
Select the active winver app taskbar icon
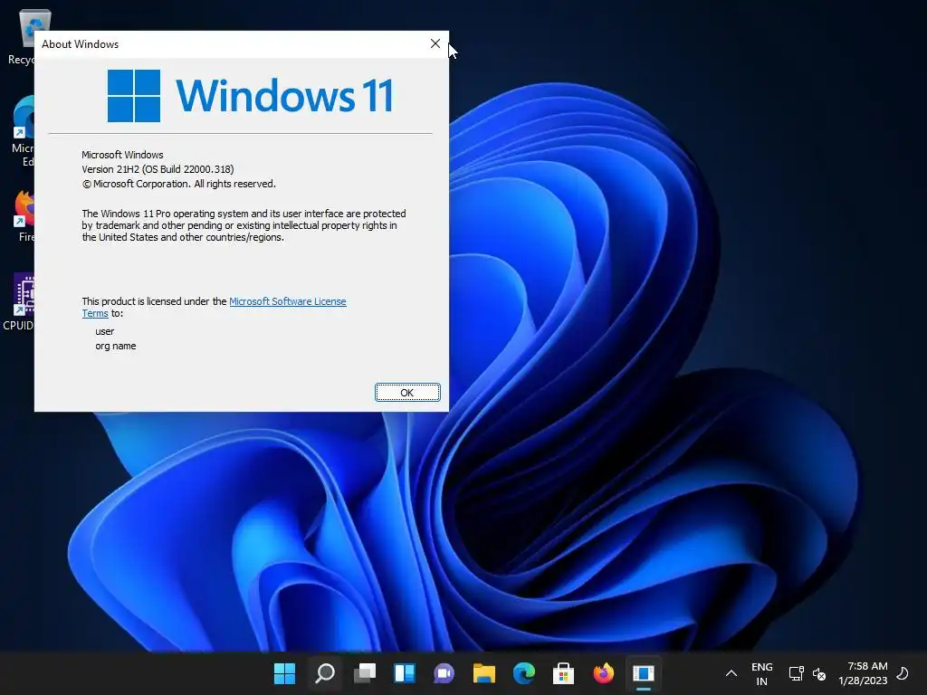644,673
